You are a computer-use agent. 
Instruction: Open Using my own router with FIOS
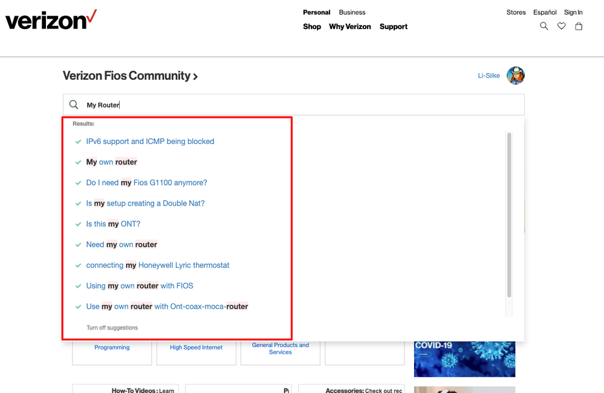point(140,286)
